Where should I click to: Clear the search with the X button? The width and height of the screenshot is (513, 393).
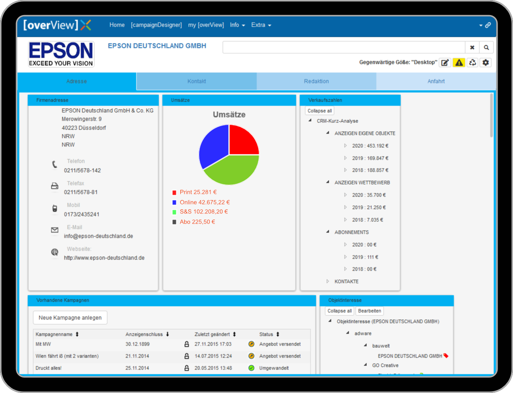[x=472, y=47]
